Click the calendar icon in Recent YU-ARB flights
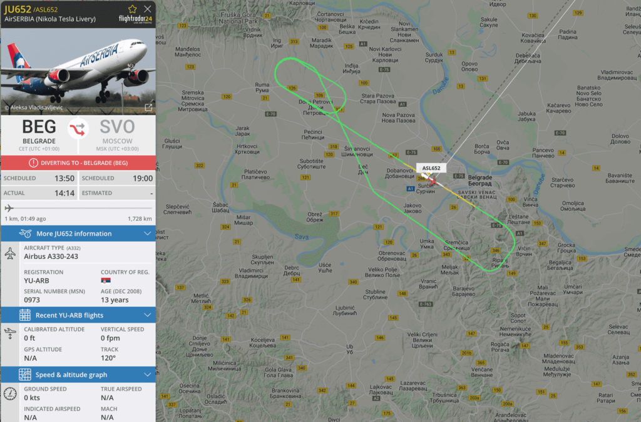 click(25, 315)
